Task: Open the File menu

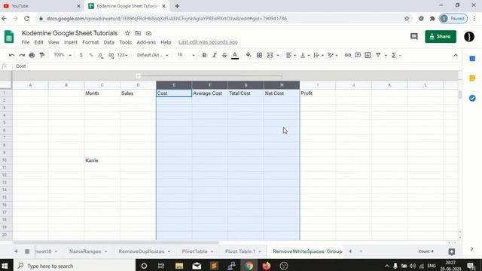Action: [26, 42]
